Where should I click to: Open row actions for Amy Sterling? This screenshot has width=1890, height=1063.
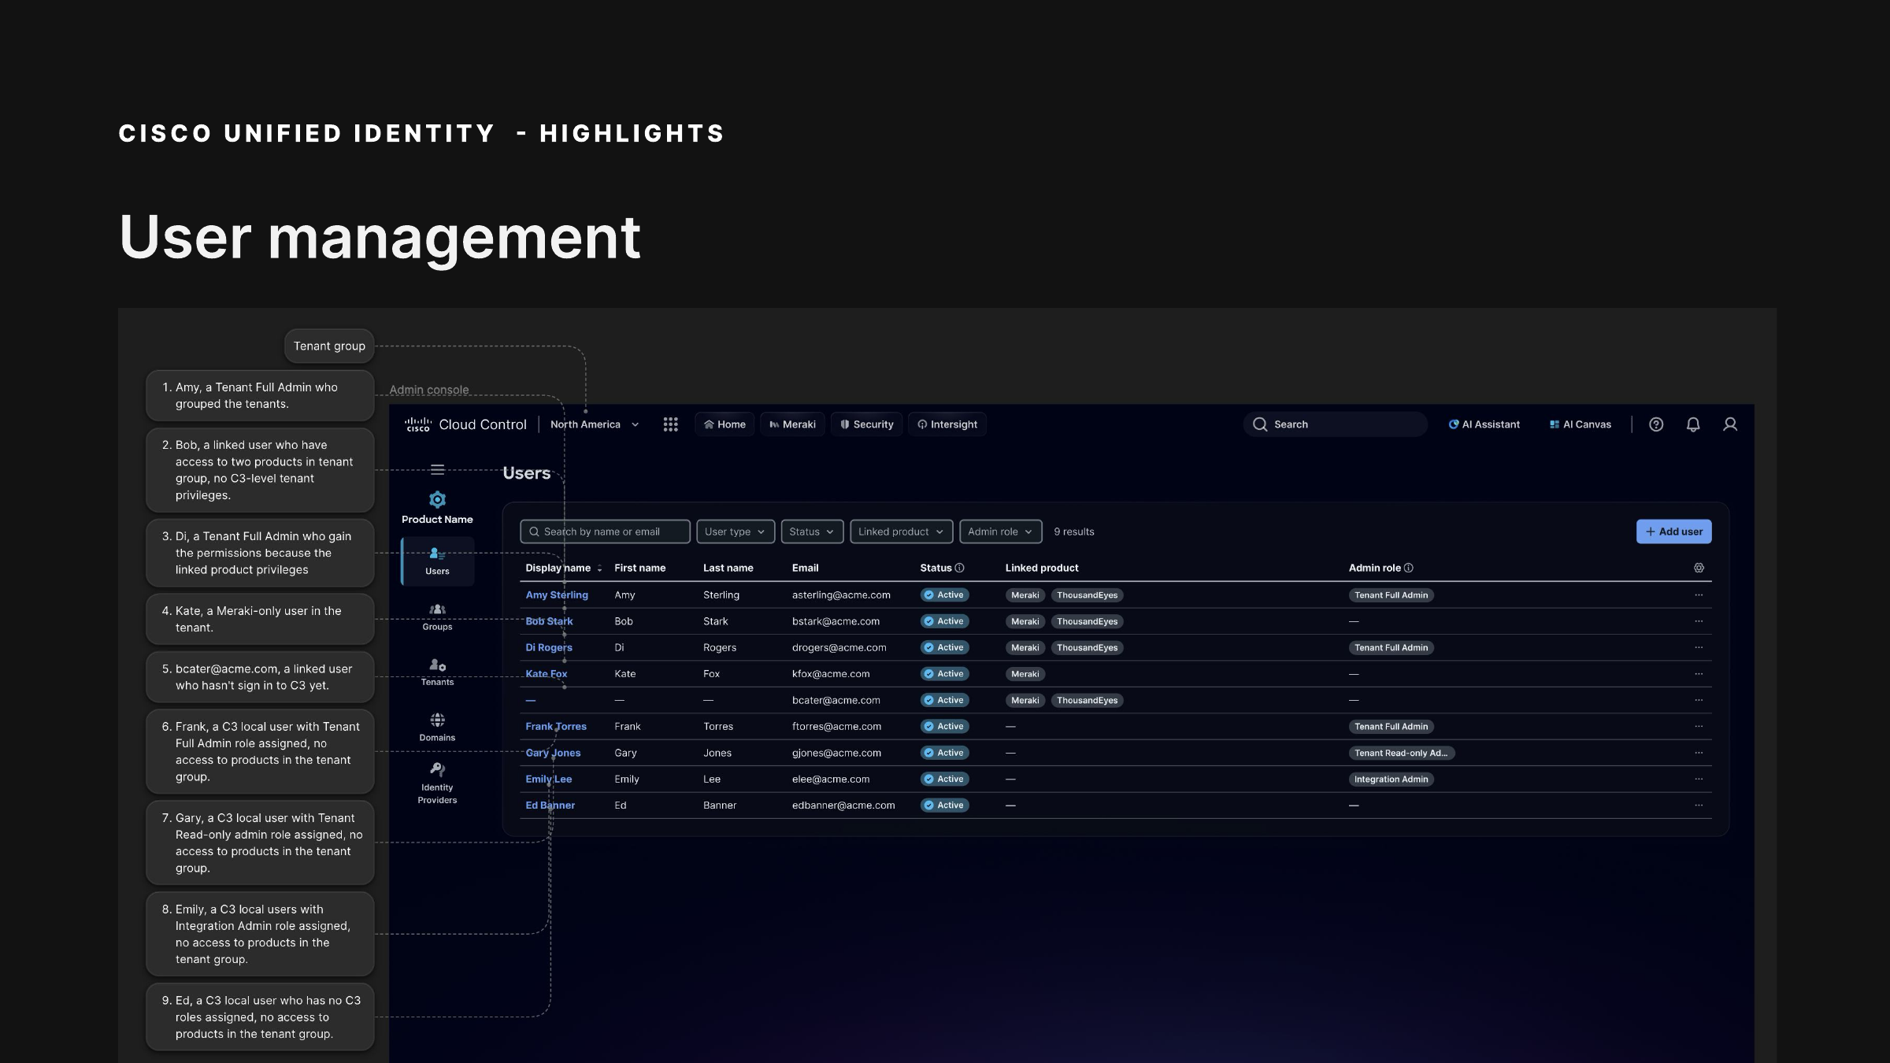point(1699,595)
